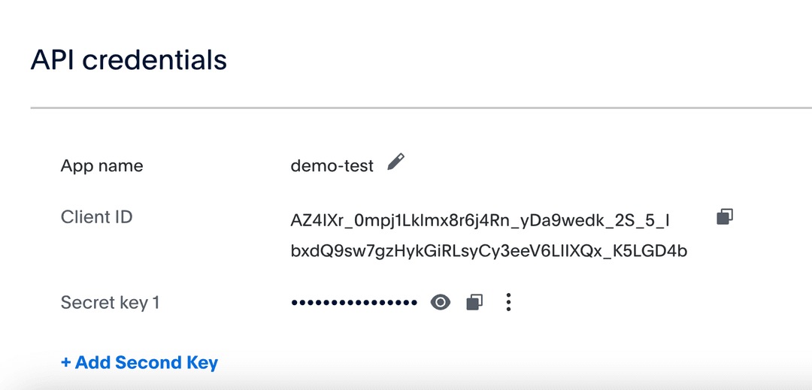Viewport: 812px width, 390px height.
Task: Copy the Client ID with copy icon
Action: coord(724,217)
